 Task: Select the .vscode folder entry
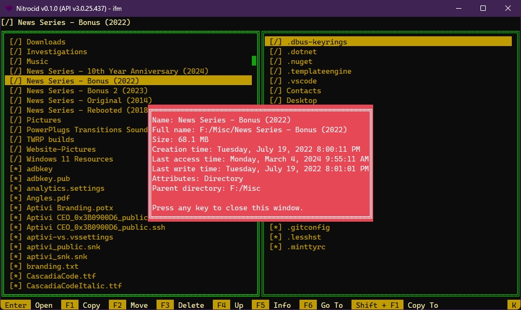click(301, 81)
